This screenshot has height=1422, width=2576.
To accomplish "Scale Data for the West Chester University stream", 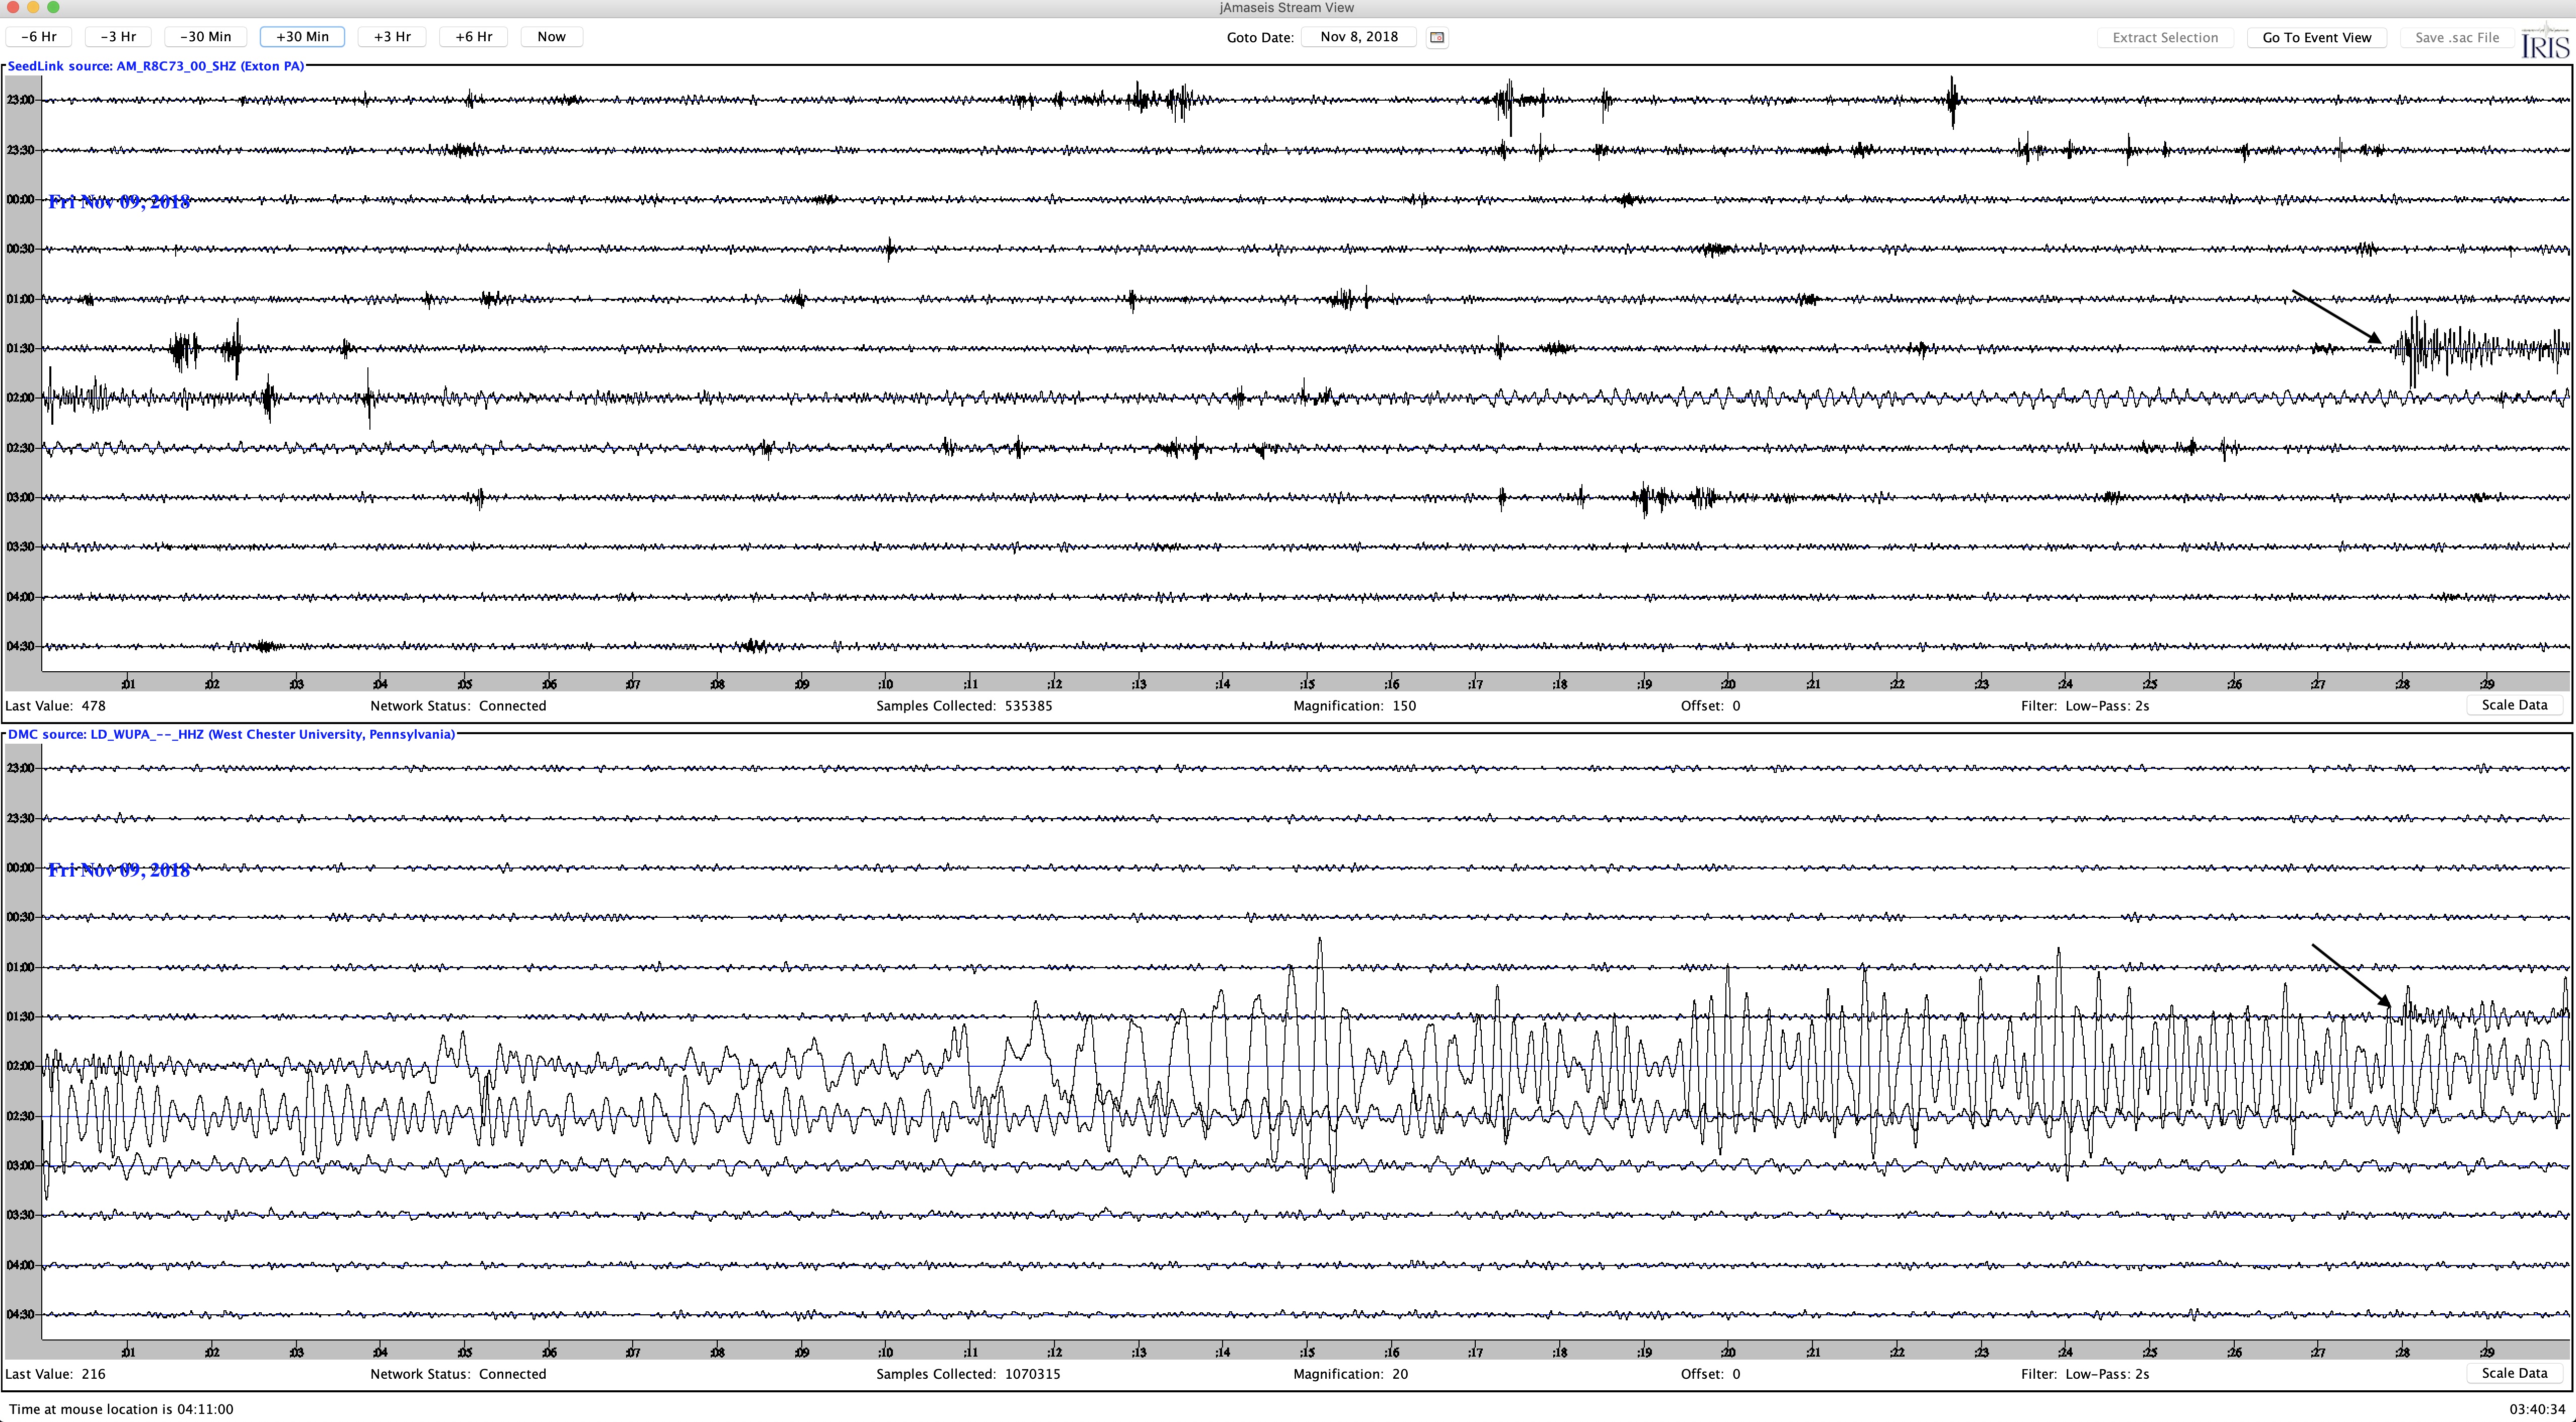I will 2514,1373.
